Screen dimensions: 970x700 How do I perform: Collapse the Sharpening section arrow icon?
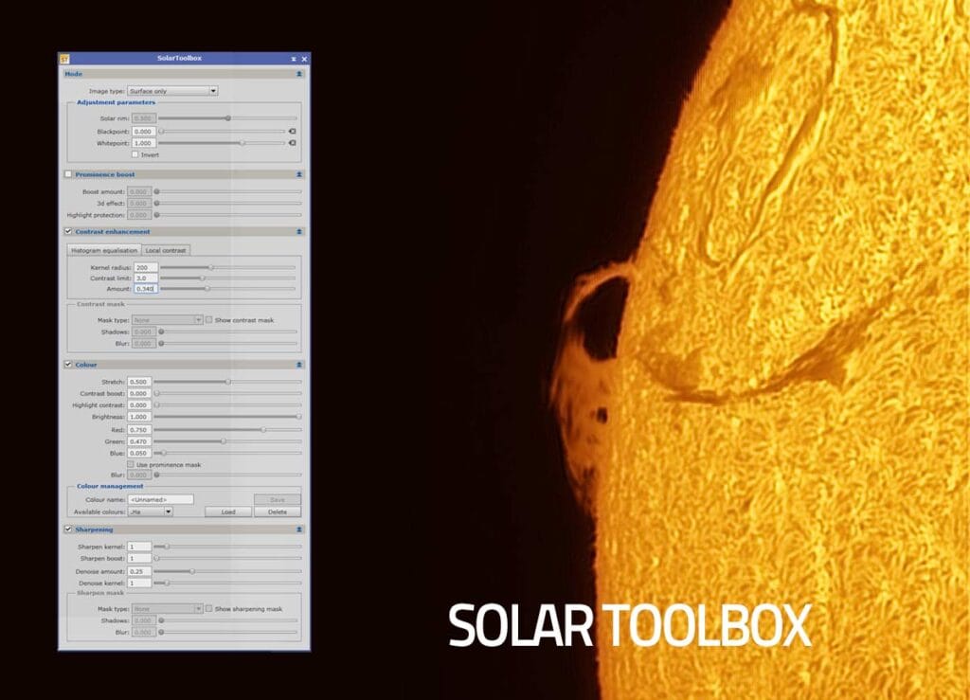pyautogui.click(x=298, y=529)
